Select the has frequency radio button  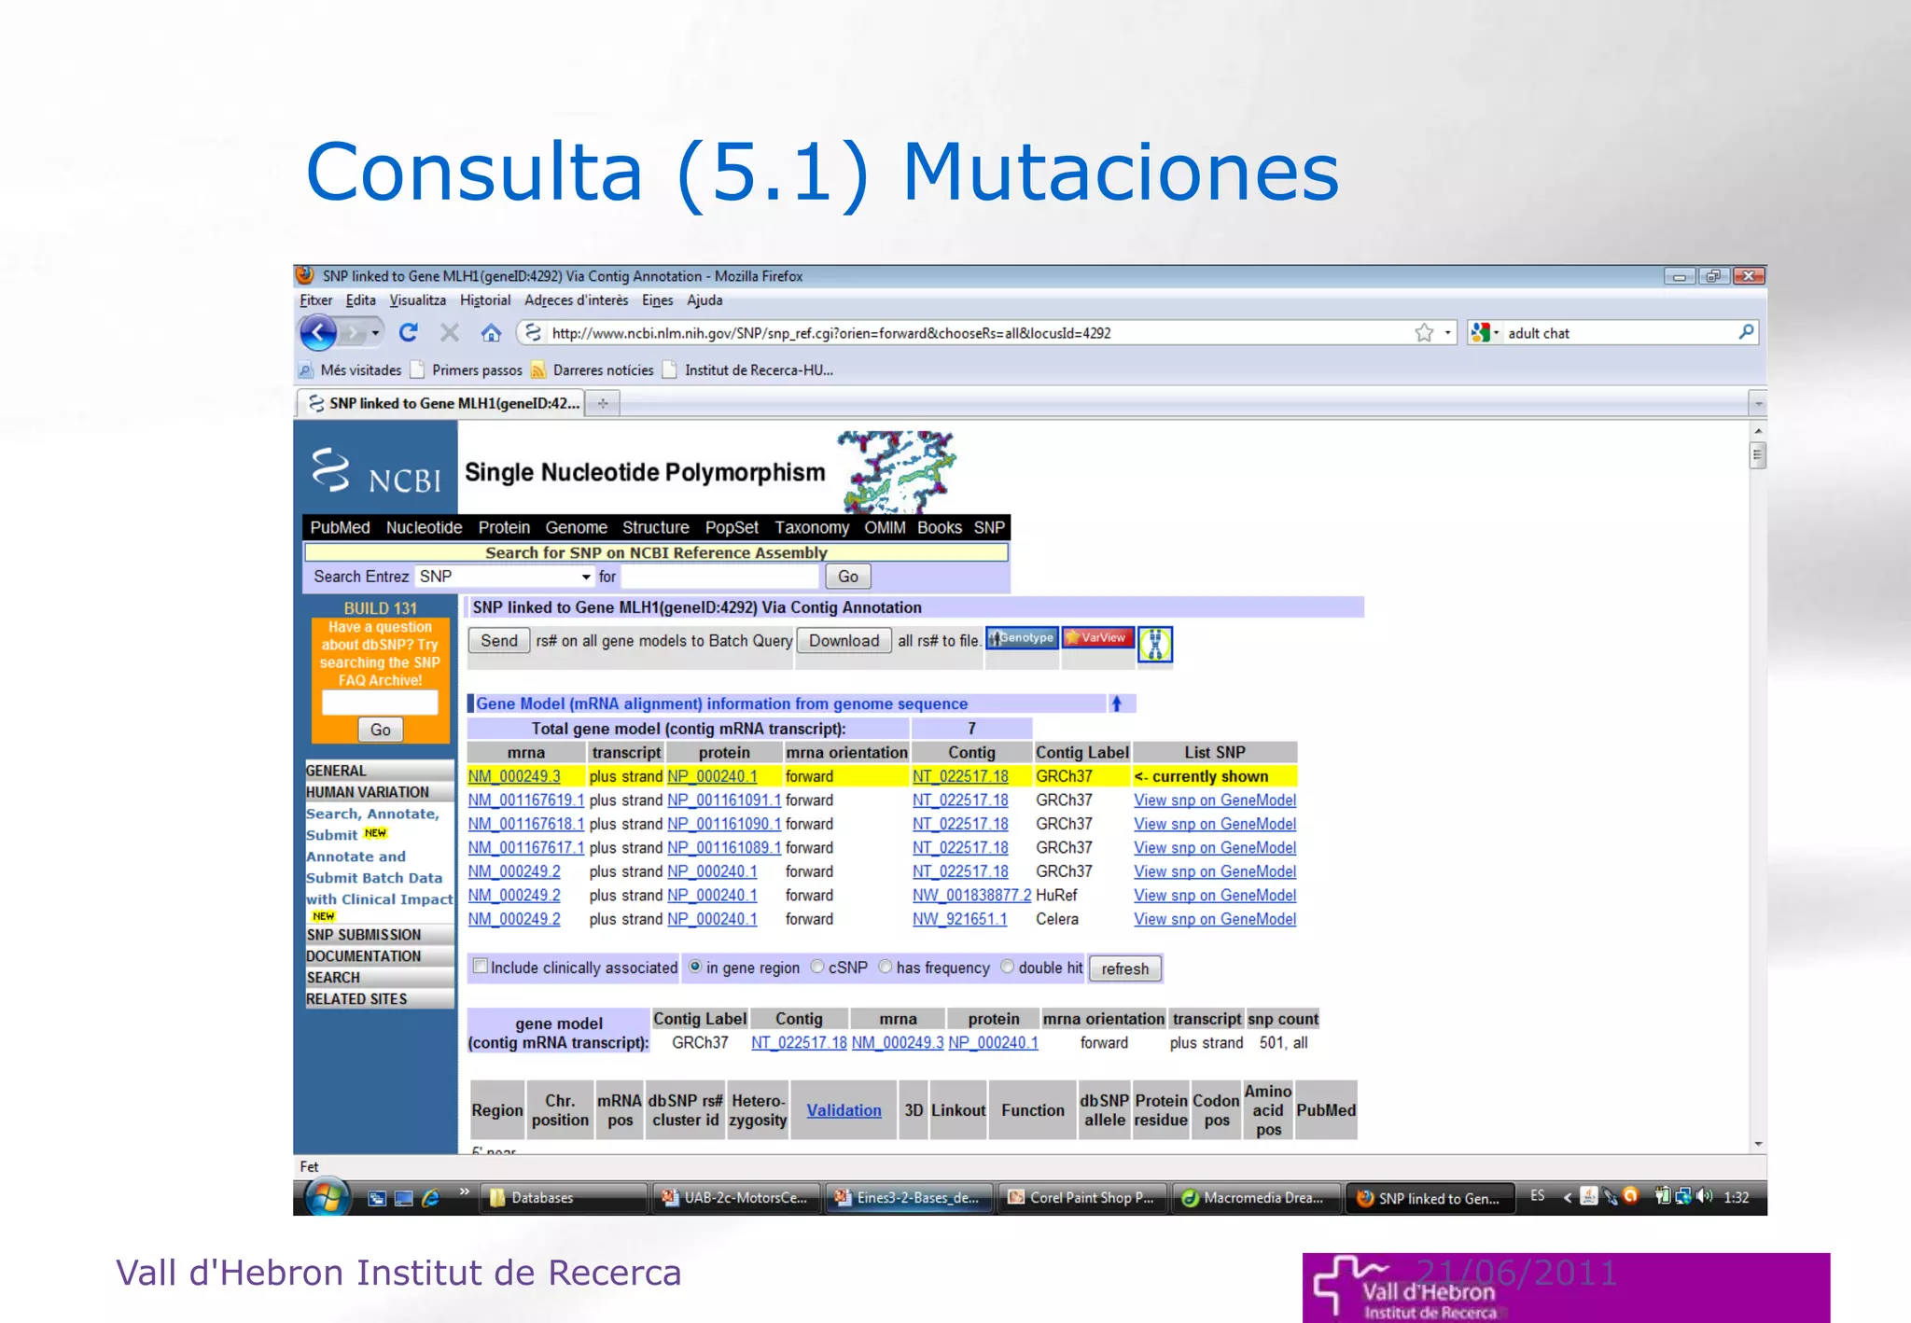click(886, 967)
